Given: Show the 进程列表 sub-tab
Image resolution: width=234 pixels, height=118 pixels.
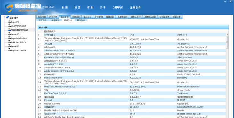Looking at the screenshot, I should (x=43, y=20).
